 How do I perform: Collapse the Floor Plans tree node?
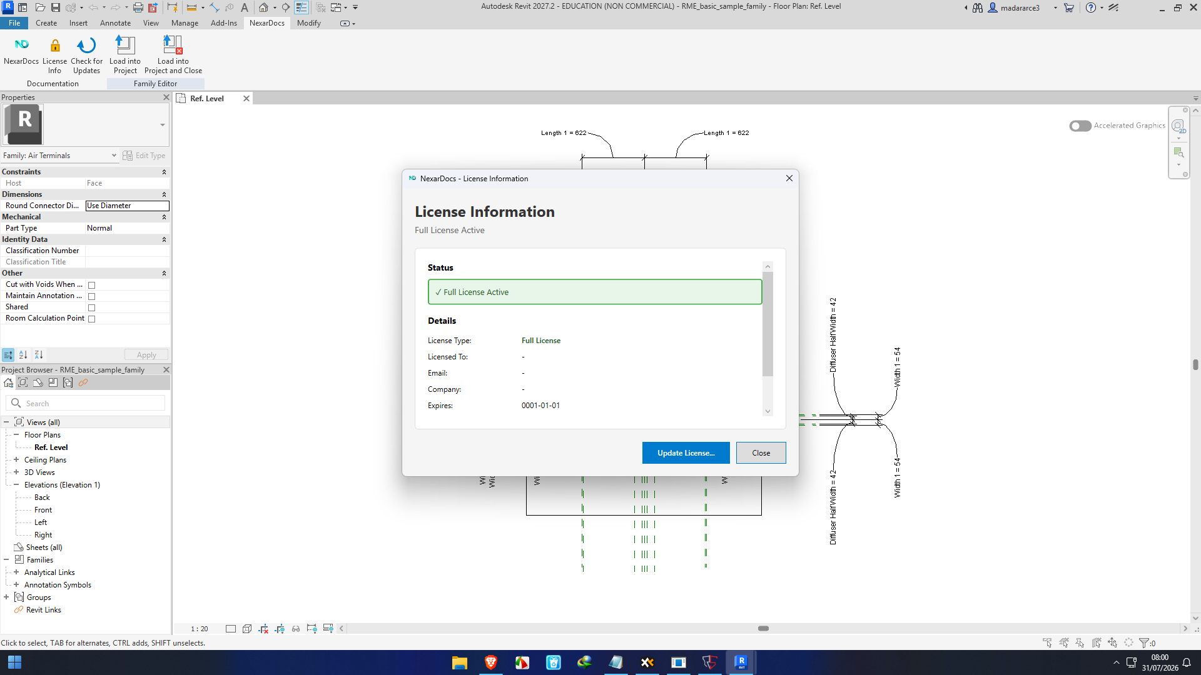(x=16, y=434)
